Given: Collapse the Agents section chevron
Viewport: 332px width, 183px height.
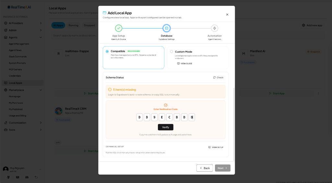Looking at the screenshot, I should coord(41,37).
